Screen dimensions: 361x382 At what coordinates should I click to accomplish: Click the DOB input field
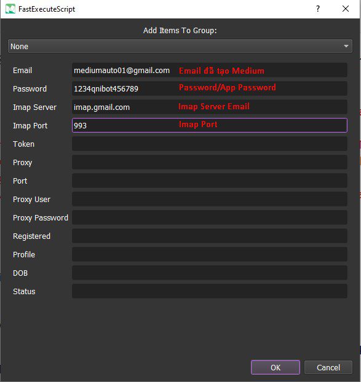point(210,273)
